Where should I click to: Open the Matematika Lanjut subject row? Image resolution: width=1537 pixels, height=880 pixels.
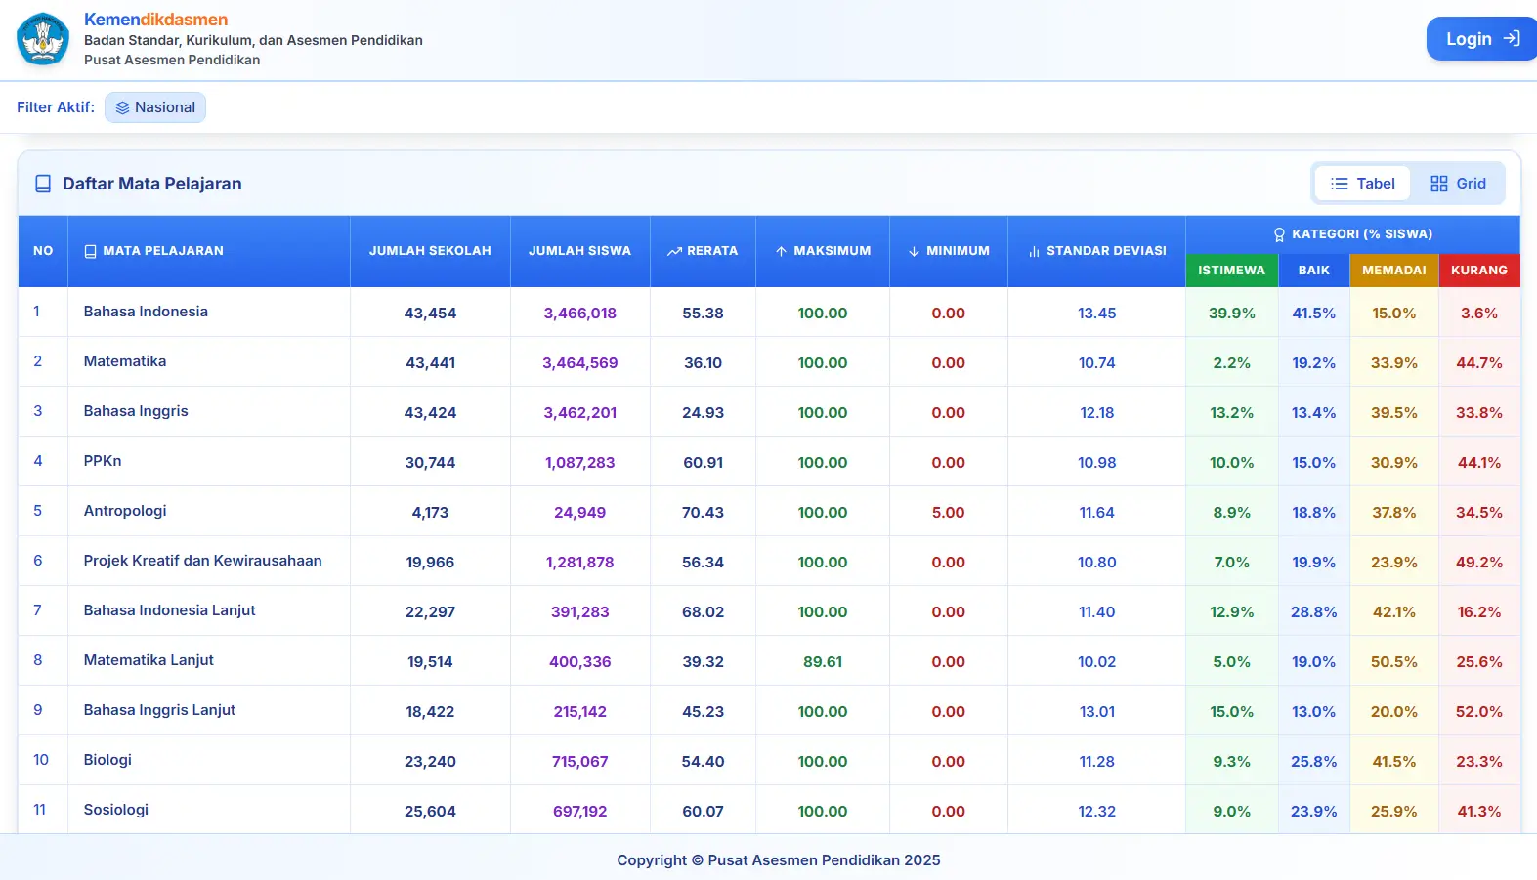[149, 660]
